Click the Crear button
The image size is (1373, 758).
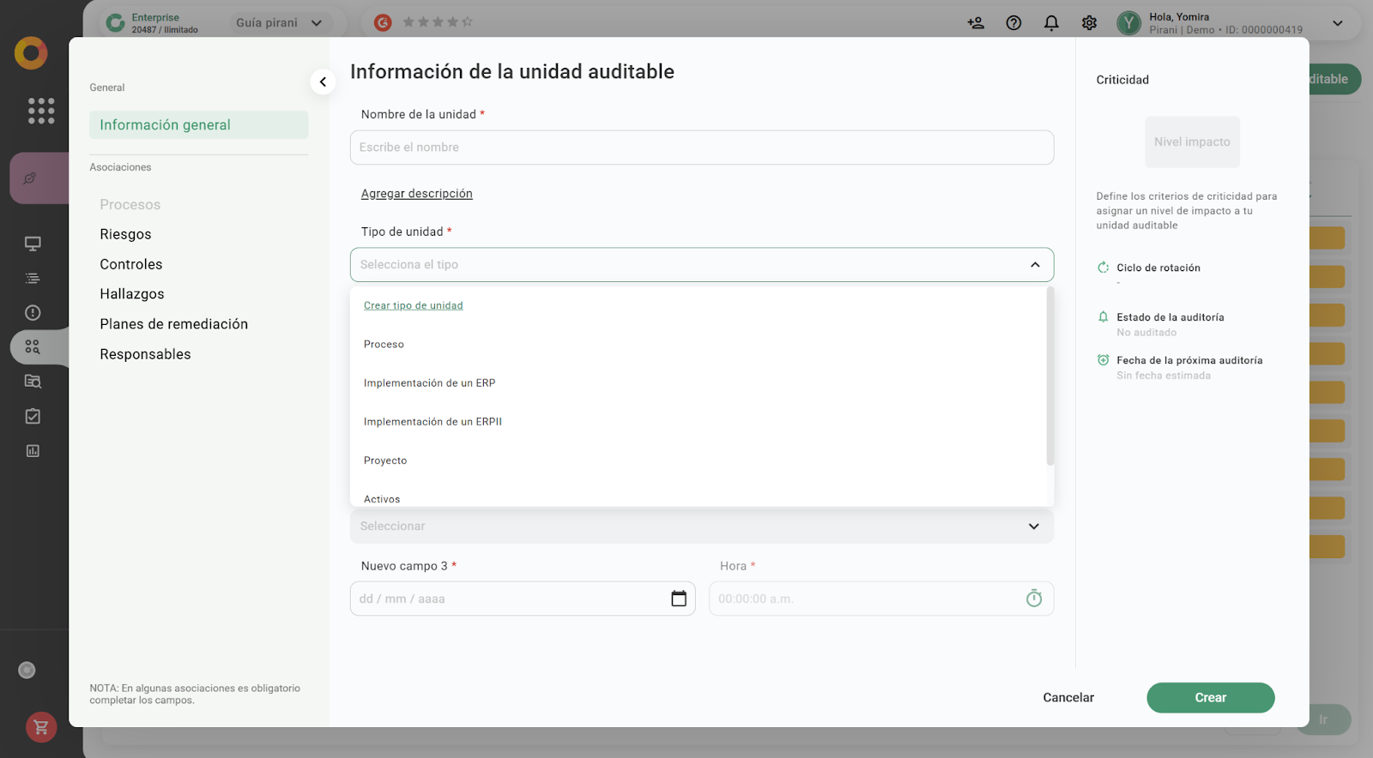(x=1210, y=698)
